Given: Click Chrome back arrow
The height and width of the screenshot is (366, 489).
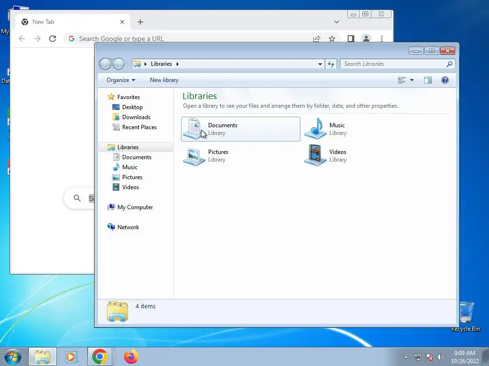Looking at the screenshot, I should (22, 39).
